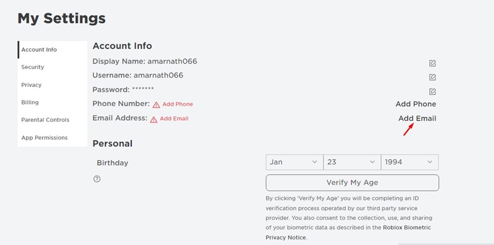Viewport: 494px width, 245px height.
Task: Open the Password edit icon
Action: pyautogui.click(x=433, y=91)
